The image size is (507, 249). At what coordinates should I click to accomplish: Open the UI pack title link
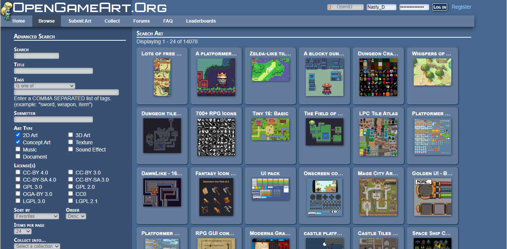coord(270,173)
